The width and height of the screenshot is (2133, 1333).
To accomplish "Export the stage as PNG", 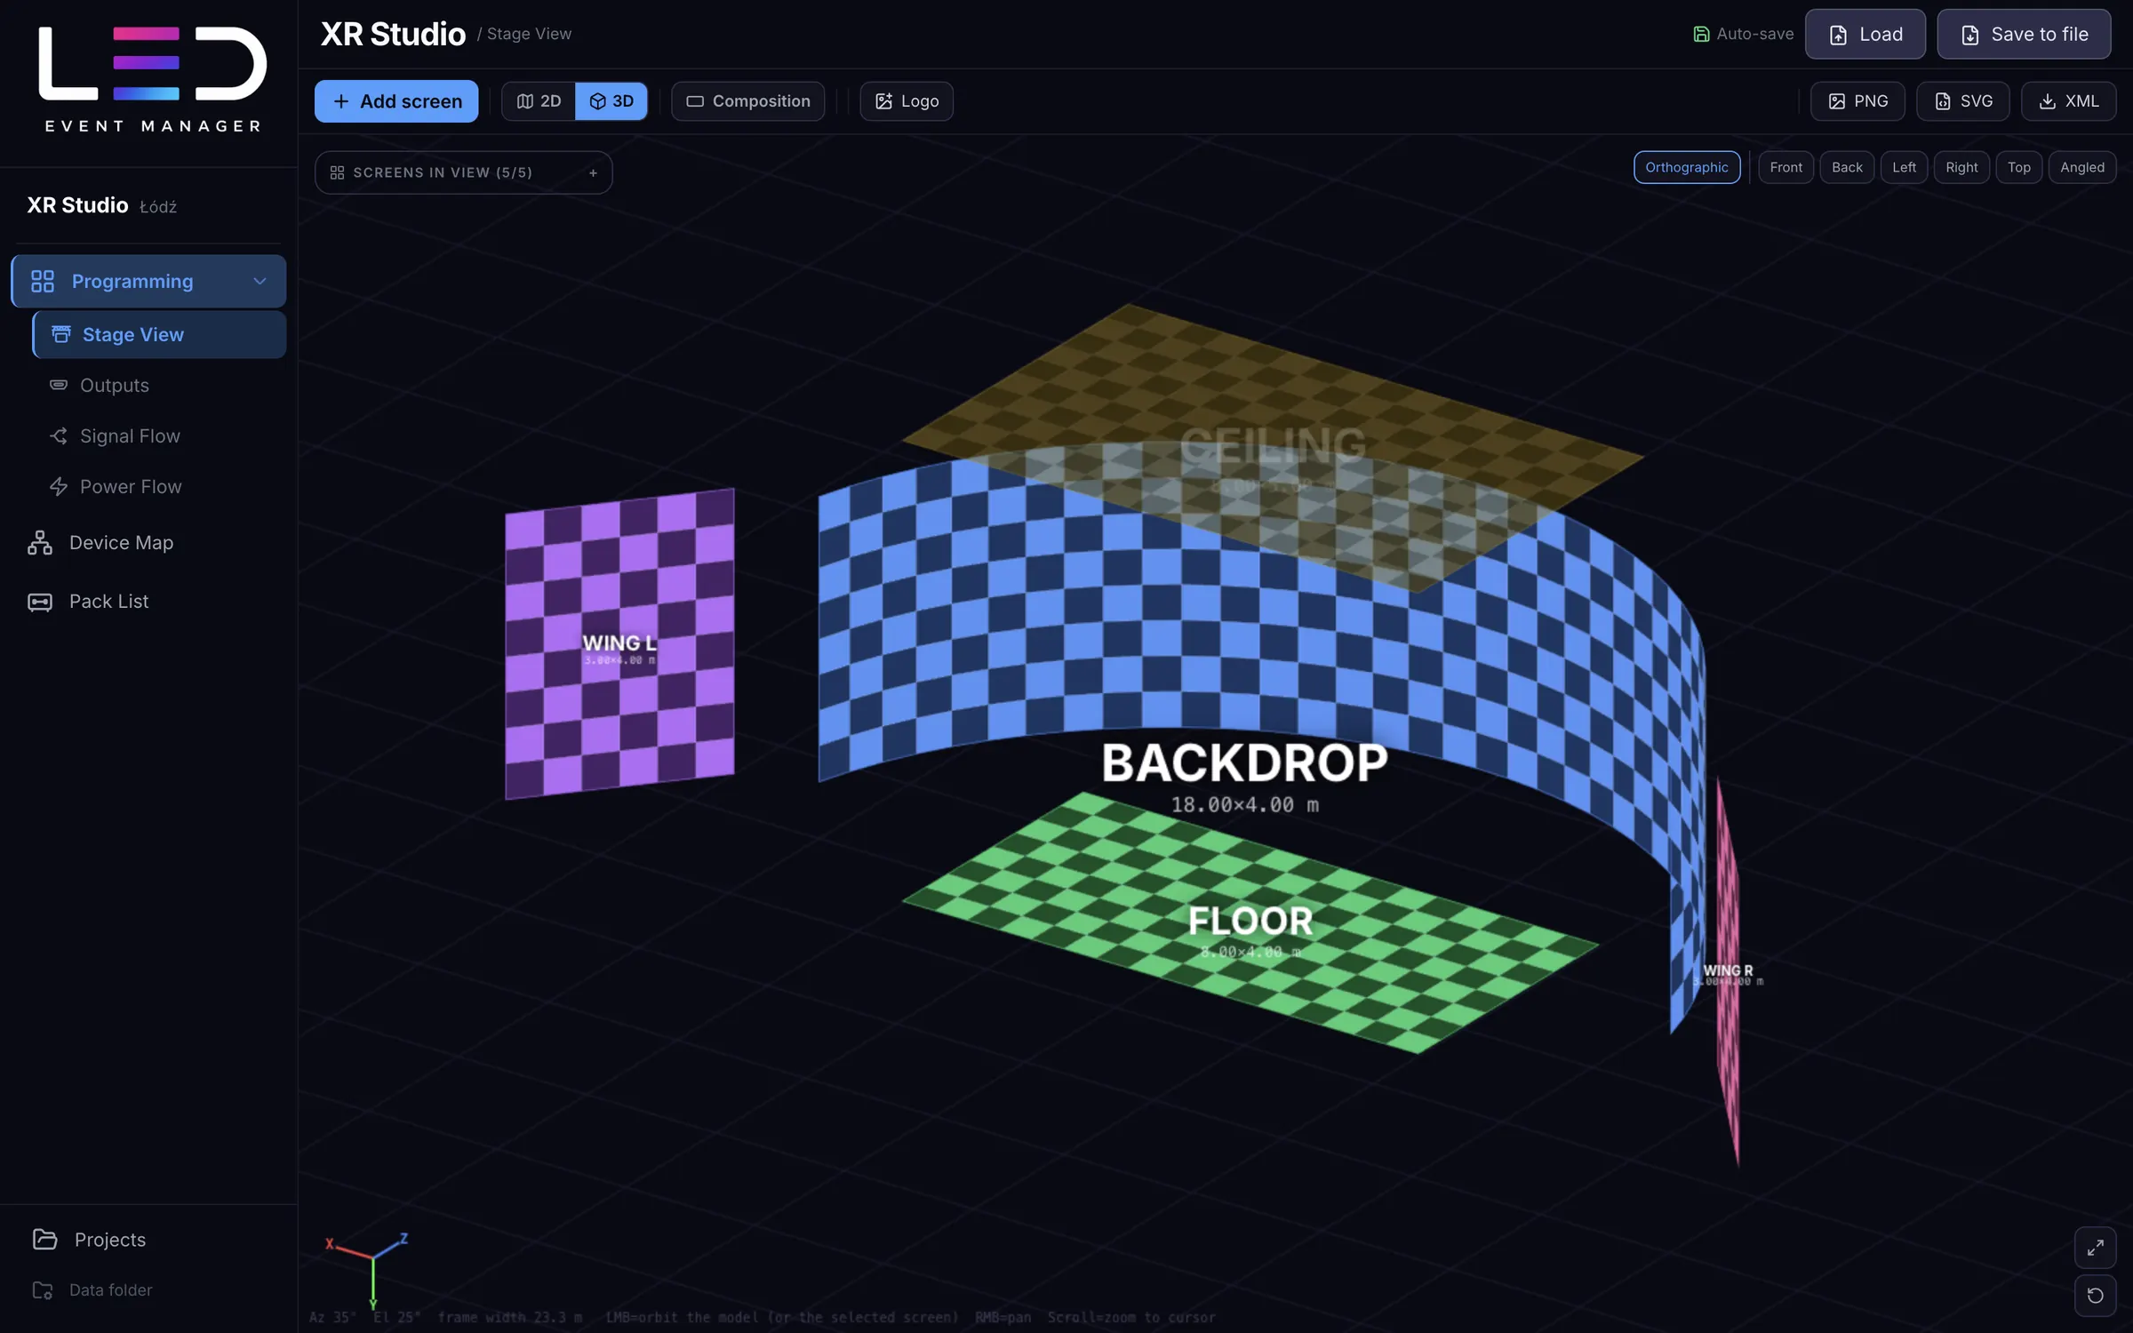I will click(1857, 101).
